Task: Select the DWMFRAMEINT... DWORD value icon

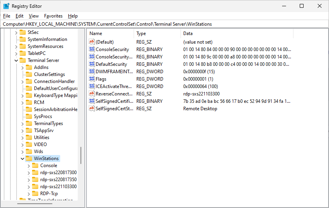Action: 92,71
